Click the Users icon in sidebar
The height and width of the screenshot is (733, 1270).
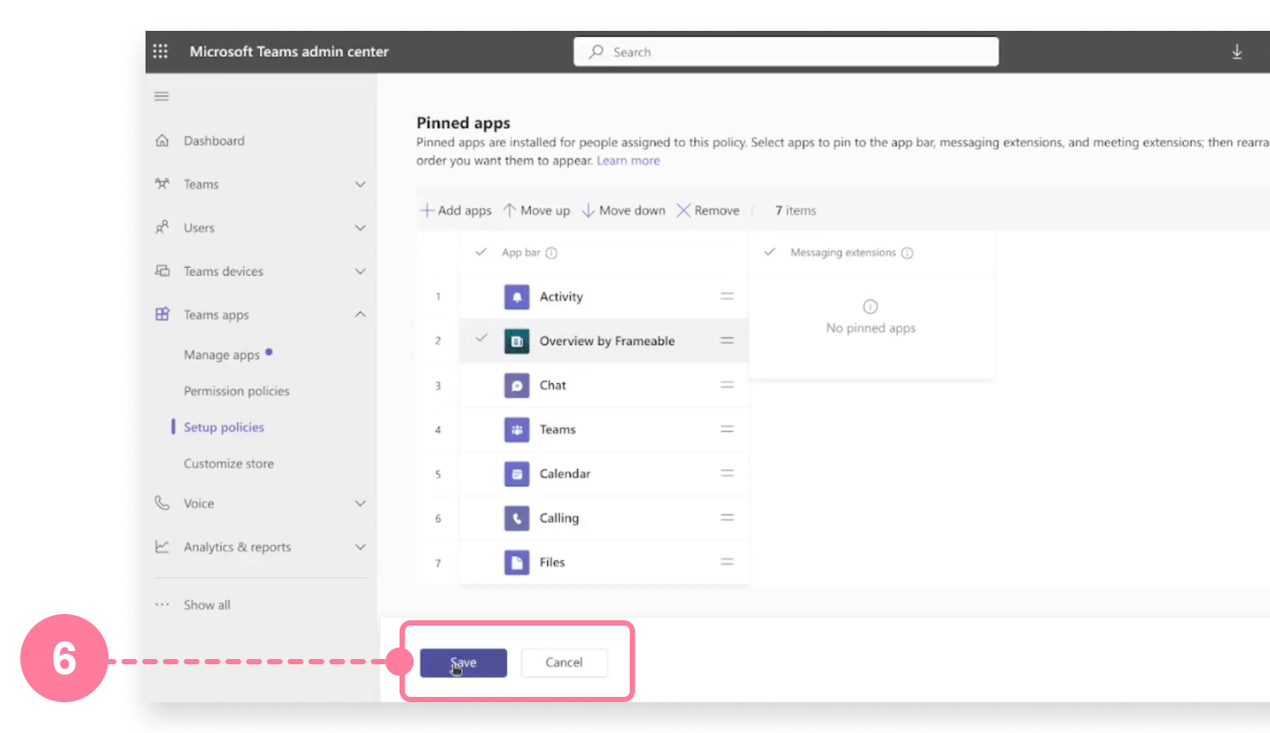point(161,228)
